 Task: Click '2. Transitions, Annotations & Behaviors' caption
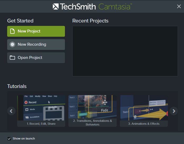click(92, 123)
